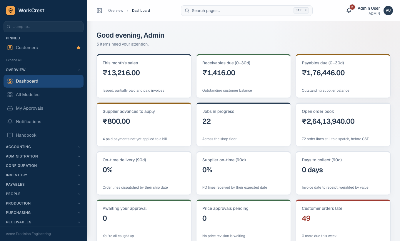This screenshot has width=400, height=241.
Task: Click the Handbook book icon
Action: (10, 135)
